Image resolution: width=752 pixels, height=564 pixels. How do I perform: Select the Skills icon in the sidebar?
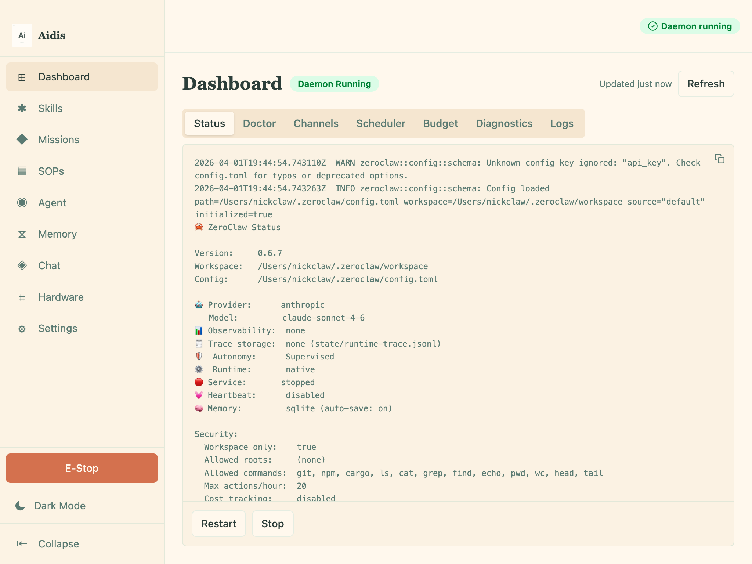(x=22, y=108)
